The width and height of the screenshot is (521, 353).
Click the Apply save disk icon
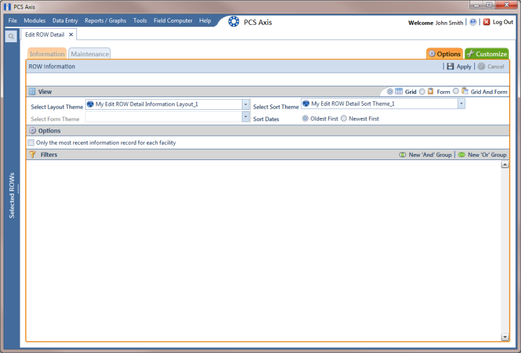(450, 66)
